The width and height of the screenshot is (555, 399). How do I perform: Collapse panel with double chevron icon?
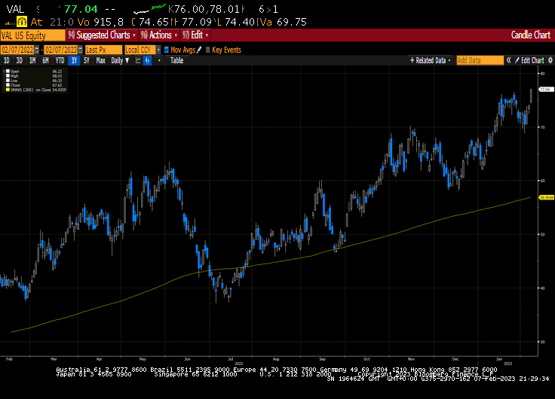click(509, 60)
